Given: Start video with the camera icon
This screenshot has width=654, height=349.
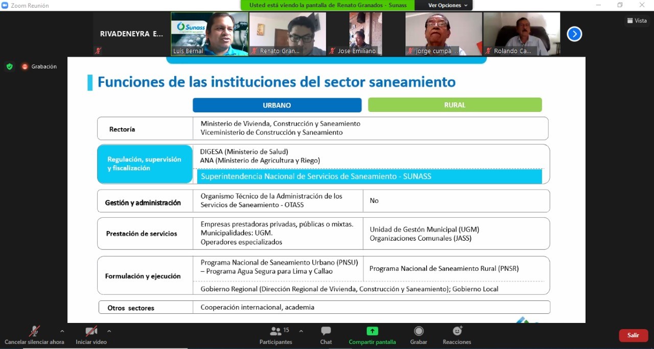Looking at the screenshot, I should pos(91,331).
